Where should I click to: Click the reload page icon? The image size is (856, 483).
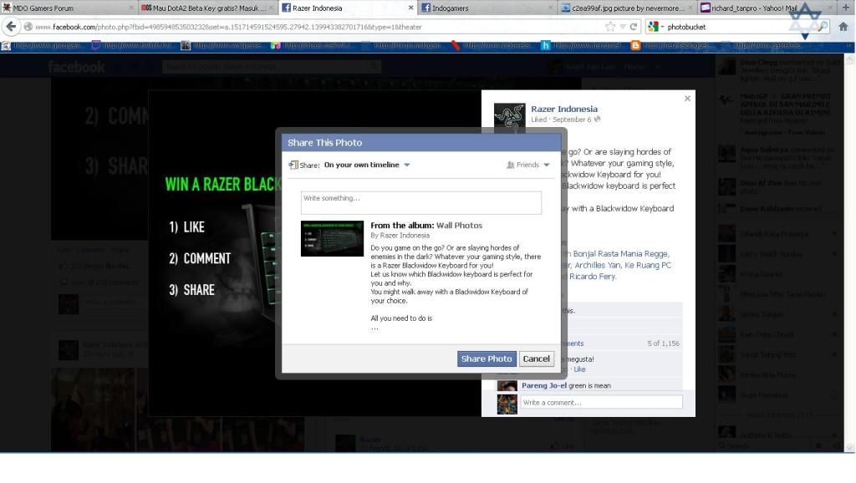coord(634,26)
